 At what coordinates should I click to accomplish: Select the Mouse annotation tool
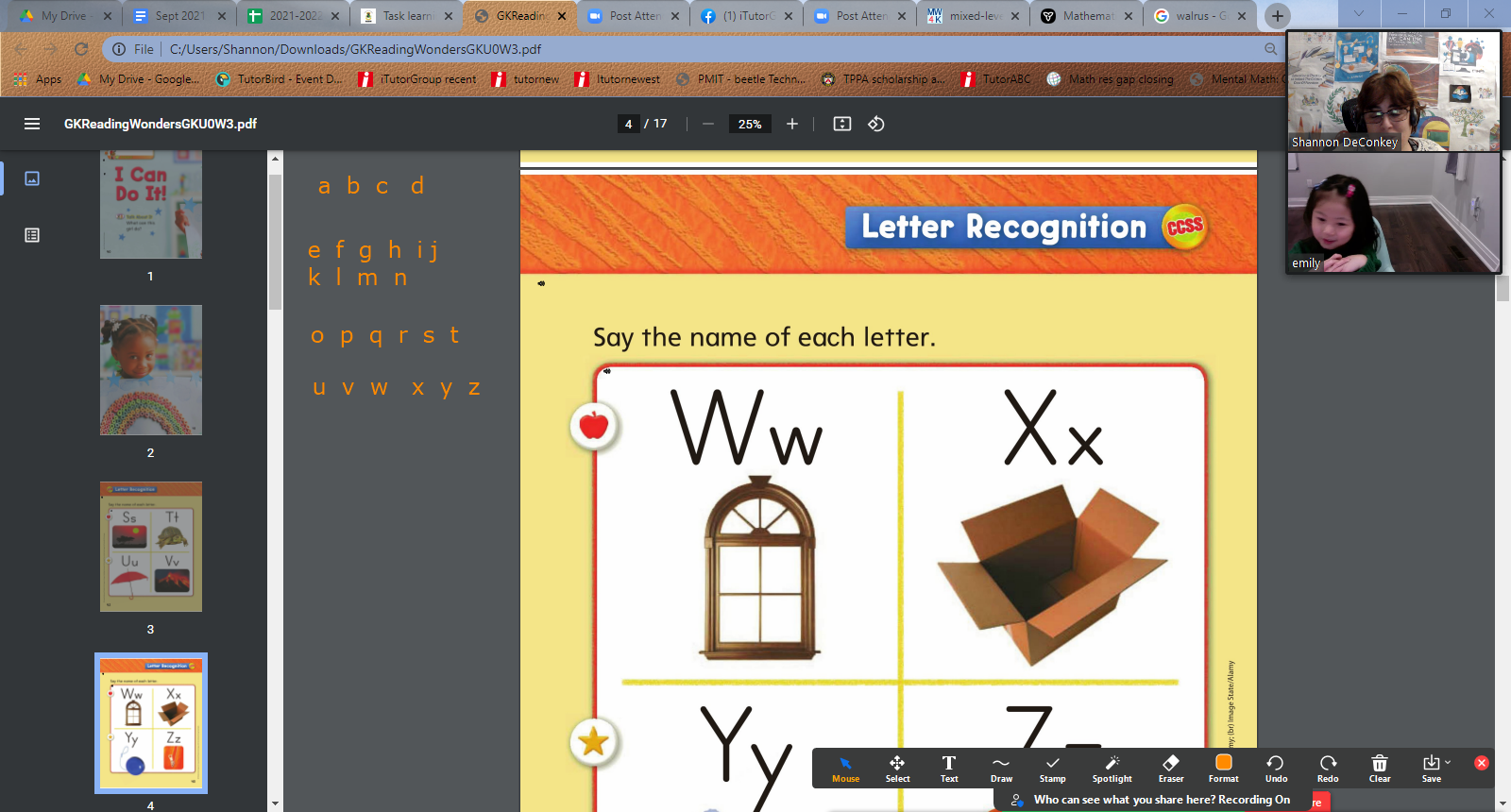click(x=846, y=770)
